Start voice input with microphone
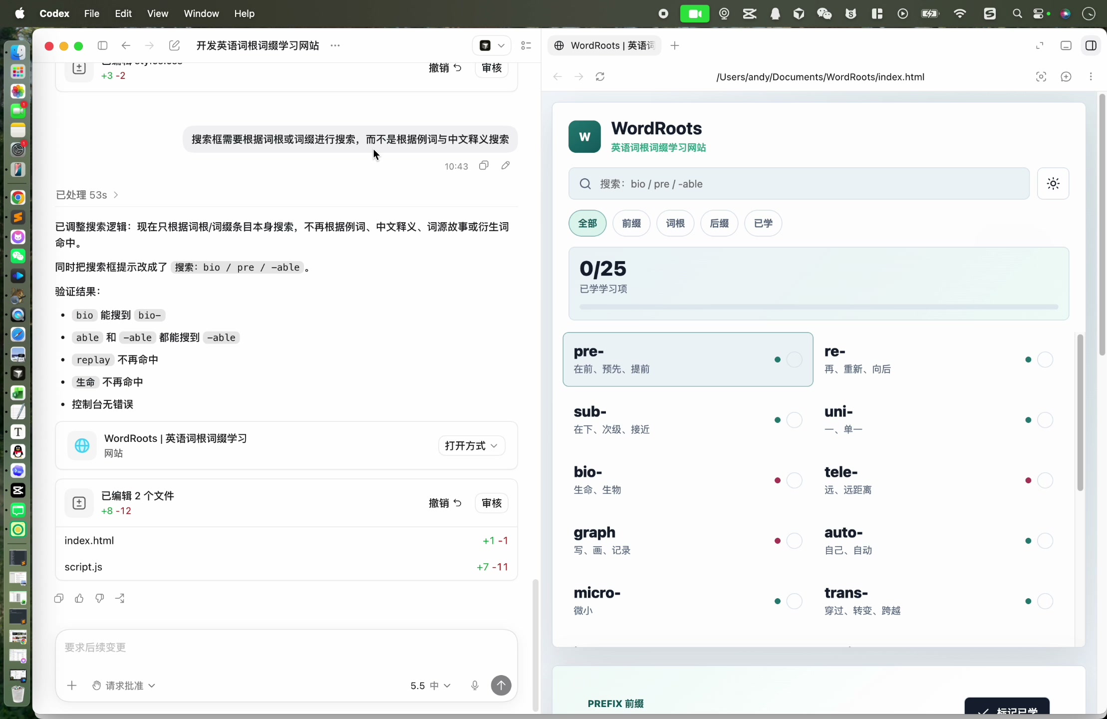Screen dimensions: 1107x719 point(475,686)
